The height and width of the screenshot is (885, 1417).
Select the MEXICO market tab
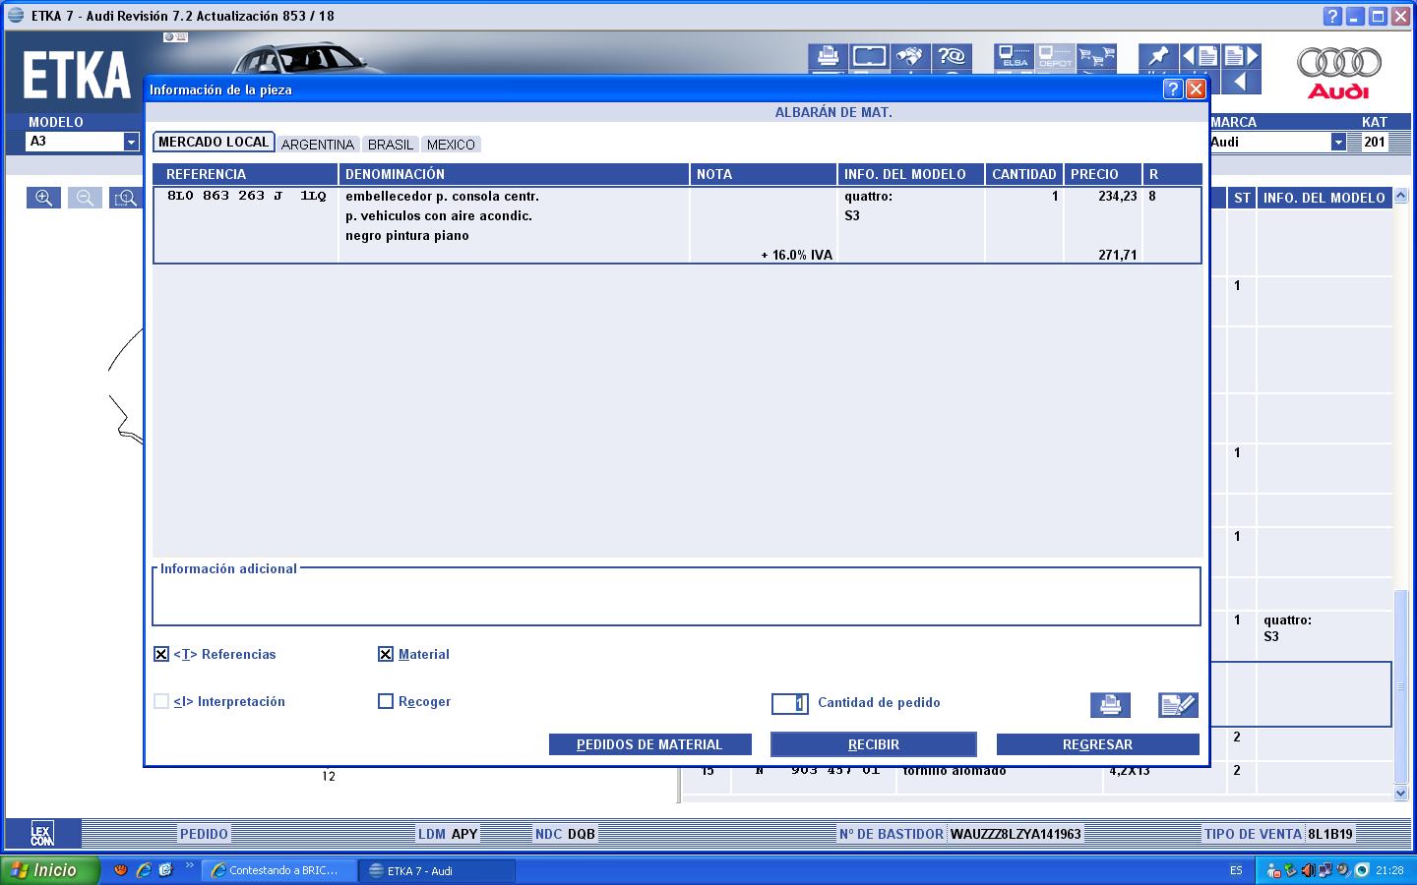click(x=451, y=145)
